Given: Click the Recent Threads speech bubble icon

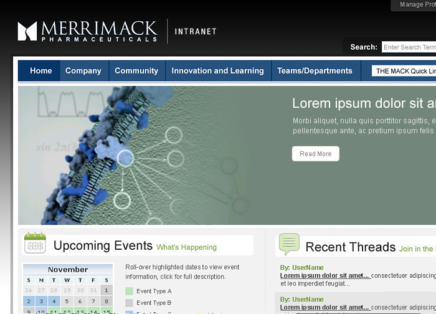Looking at the screenshot, I should tap(289, 244).
